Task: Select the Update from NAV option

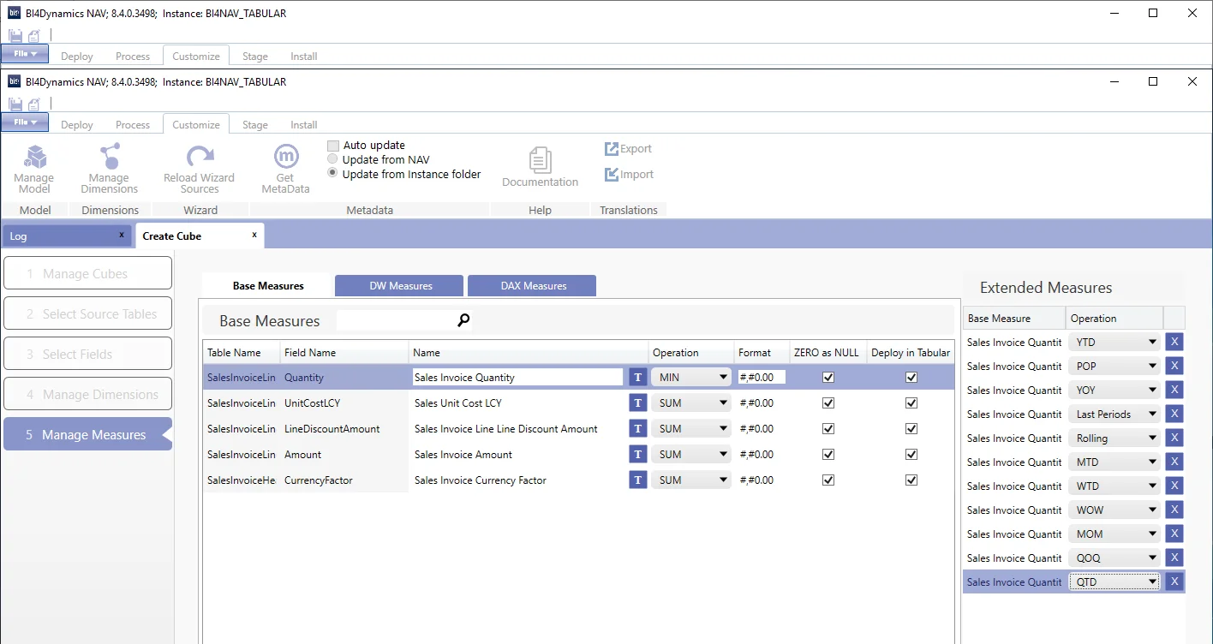Action: tap(333, 159)
